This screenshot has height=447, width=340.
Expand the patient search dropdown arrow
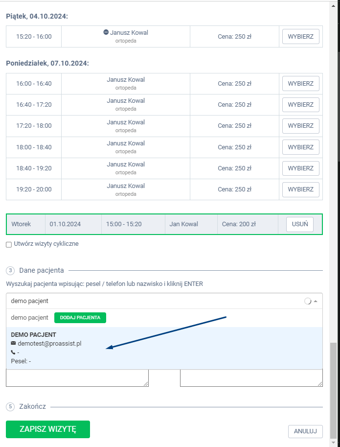click(x=316, y=302)
